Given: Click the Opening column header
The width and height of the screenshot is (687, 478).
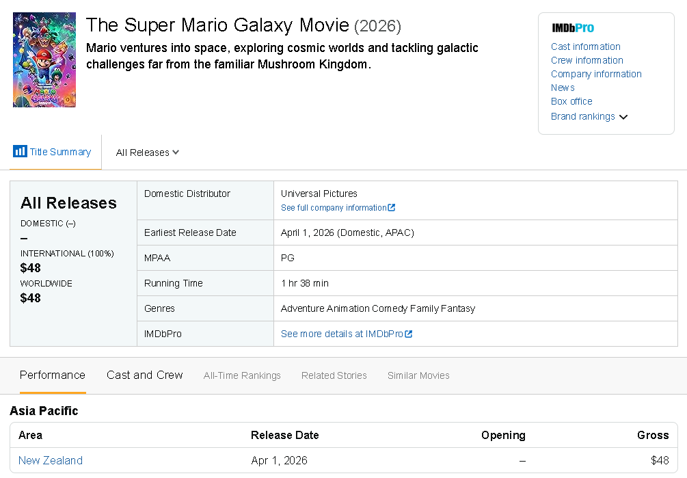Looking at the screenshot, I should click(x=503, y=435).
